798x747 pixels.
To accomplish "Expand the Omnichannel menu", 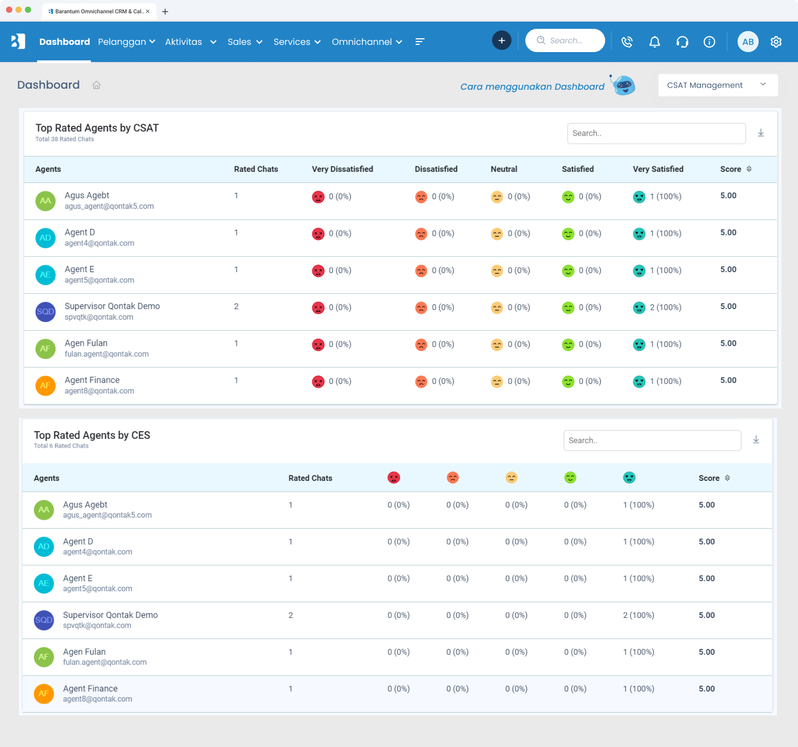I will pos(366,42).
